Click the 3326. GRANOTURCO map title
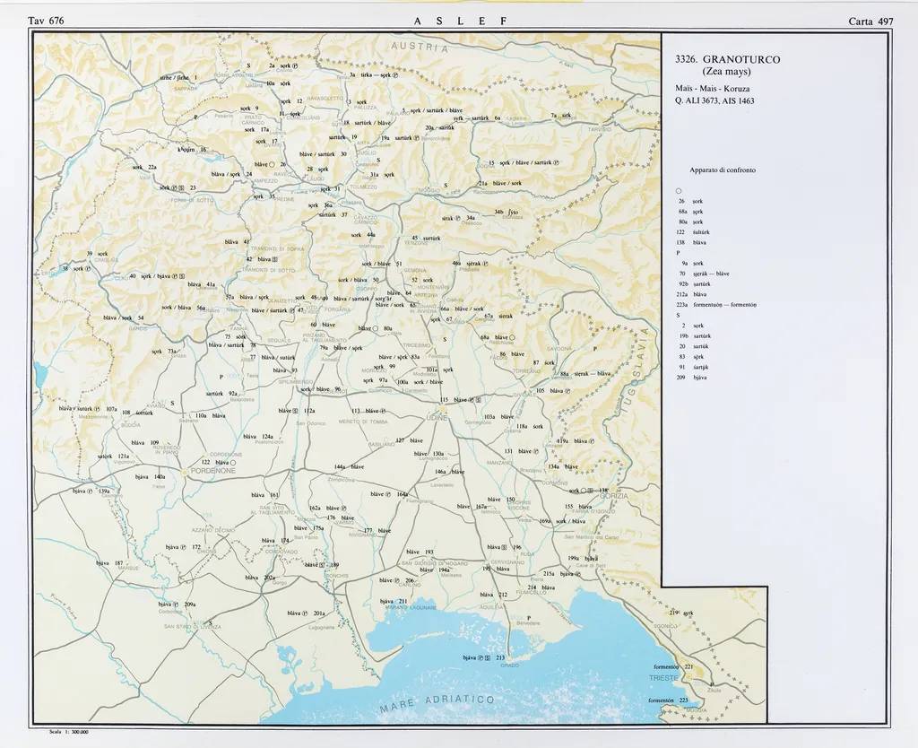The width and height of the screenshot is (918, 748). (727, 59)
